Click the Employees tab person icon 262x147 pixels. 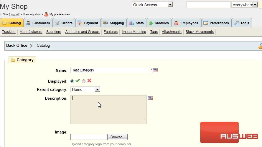tap(176, 23)
